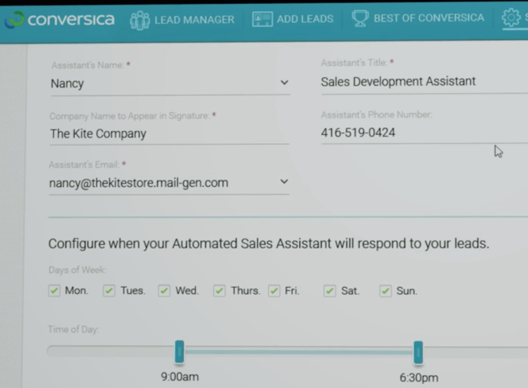Toggle the Sat. day checkbox
Screen dimensions: 528x388
[x=329, y=291]
